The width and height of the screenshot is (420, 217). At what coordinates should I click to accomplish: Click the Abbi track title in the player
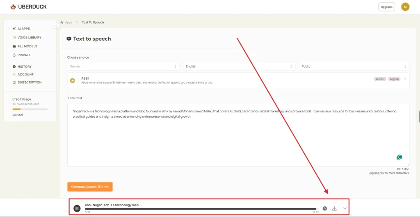click(113, 205)
